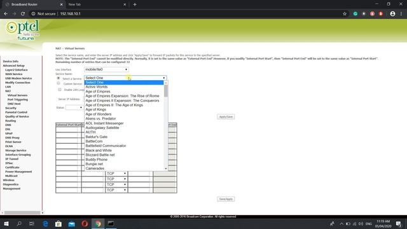
Task: Launch Opera browser from the taskbar
Action: [85, 223]
